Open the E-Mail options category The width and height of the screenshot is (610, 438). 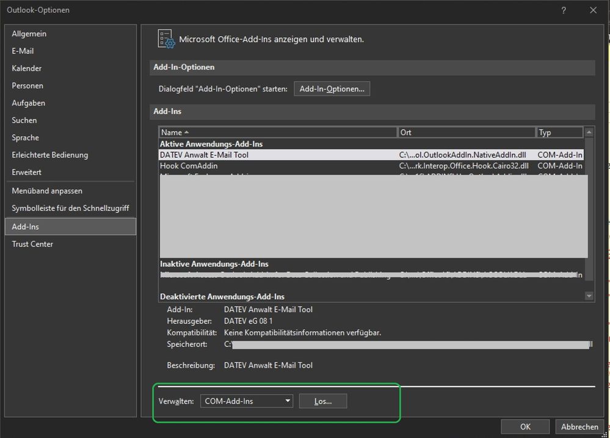(x=23, y=51)
